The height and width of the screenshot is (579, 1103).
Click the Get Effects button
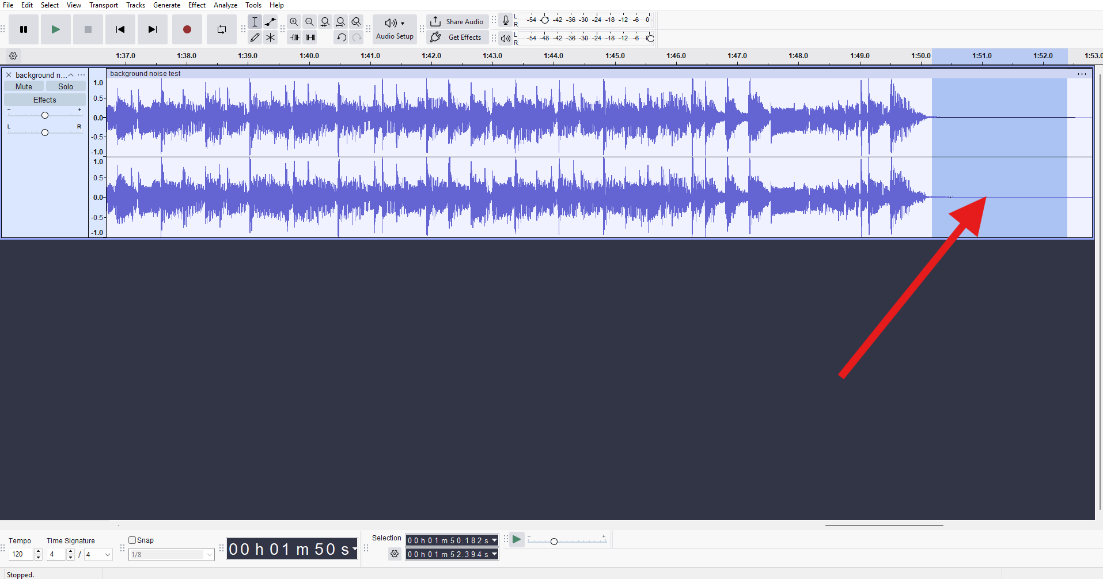(x=457, y=37)
